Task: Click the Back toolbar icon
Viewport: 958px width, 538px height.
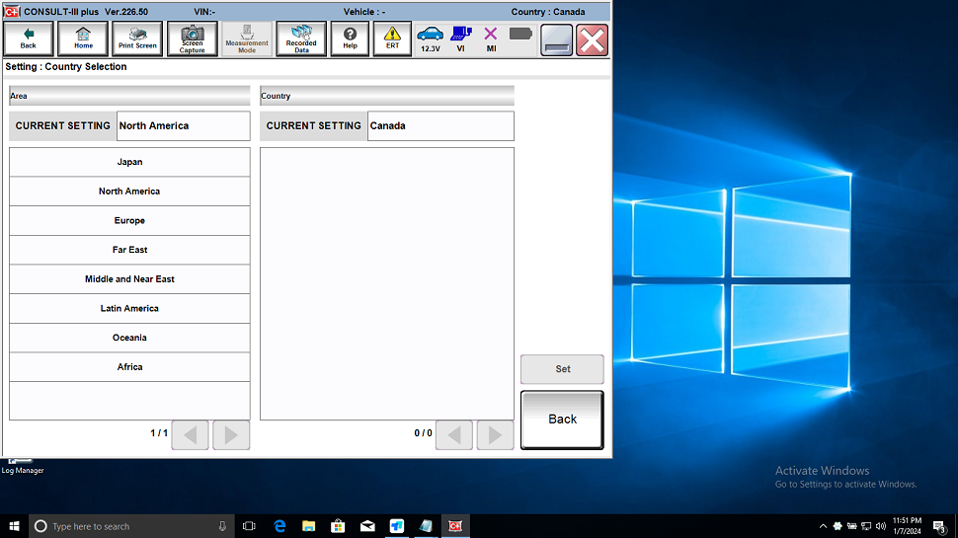Action: (28, 39)
